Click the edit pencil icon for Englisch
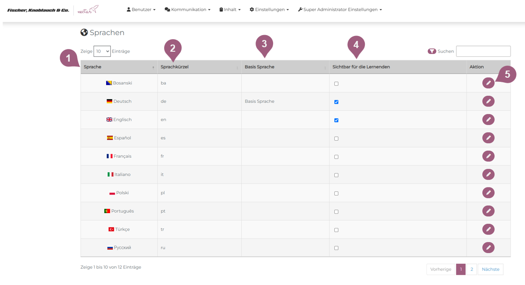Viewport: 525px width, 285px height. 488,120
